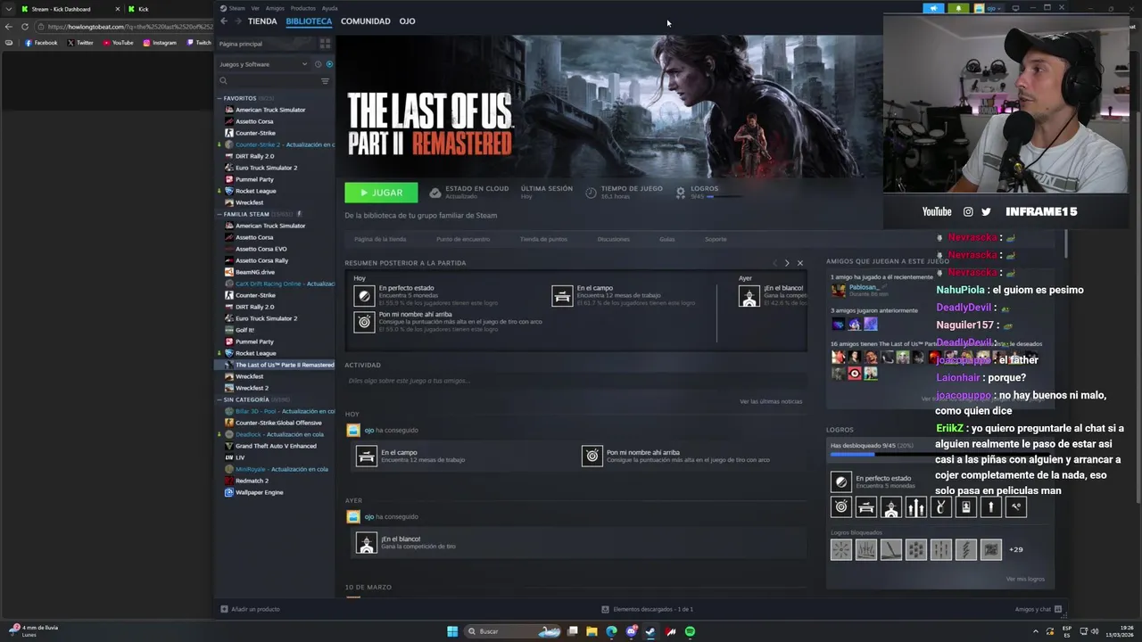Go to previous post-game summary page
The width and height of the screenshot is (1142, 642).
point(774,263)
